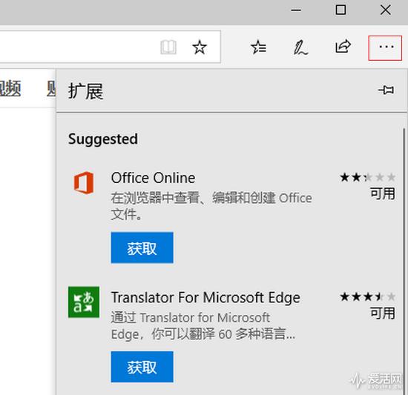Open the Office Online title link
Image resolution: width=408 pixels, height=395 pixels.
(x=154, y=178)
